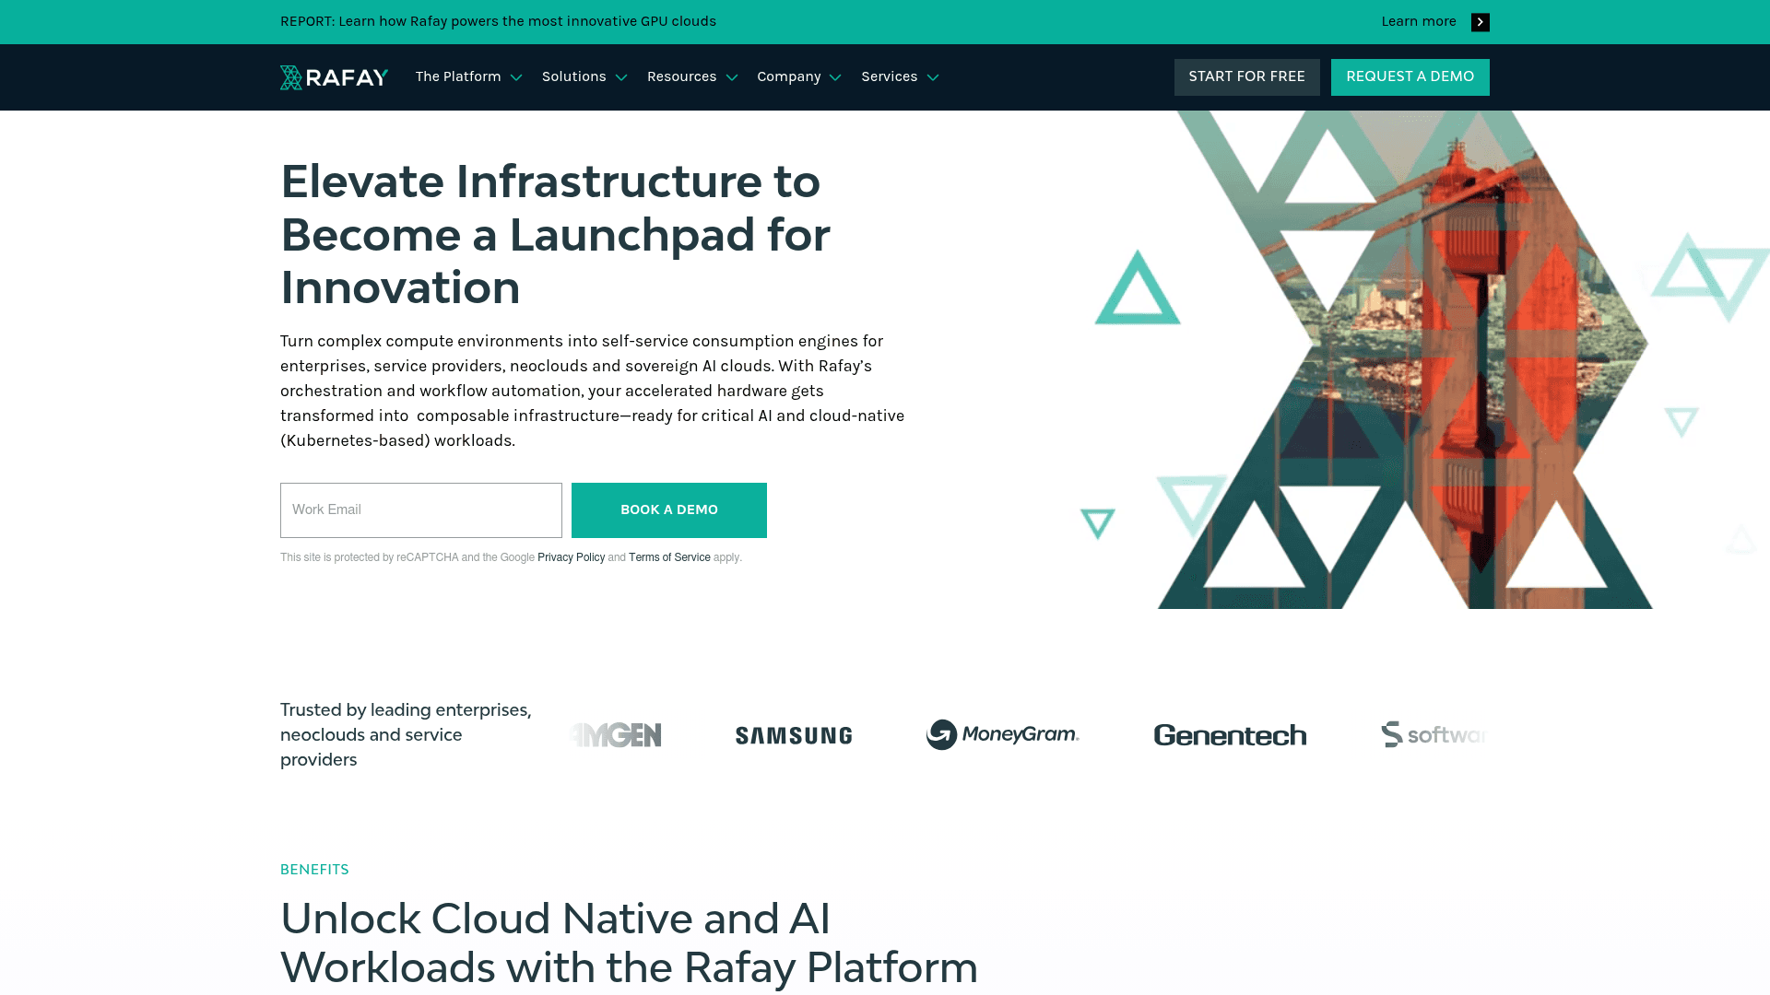1770x995 pixels.
Task: Click the MoneyGram circular globe icon
Action: [x=943, y=734]
